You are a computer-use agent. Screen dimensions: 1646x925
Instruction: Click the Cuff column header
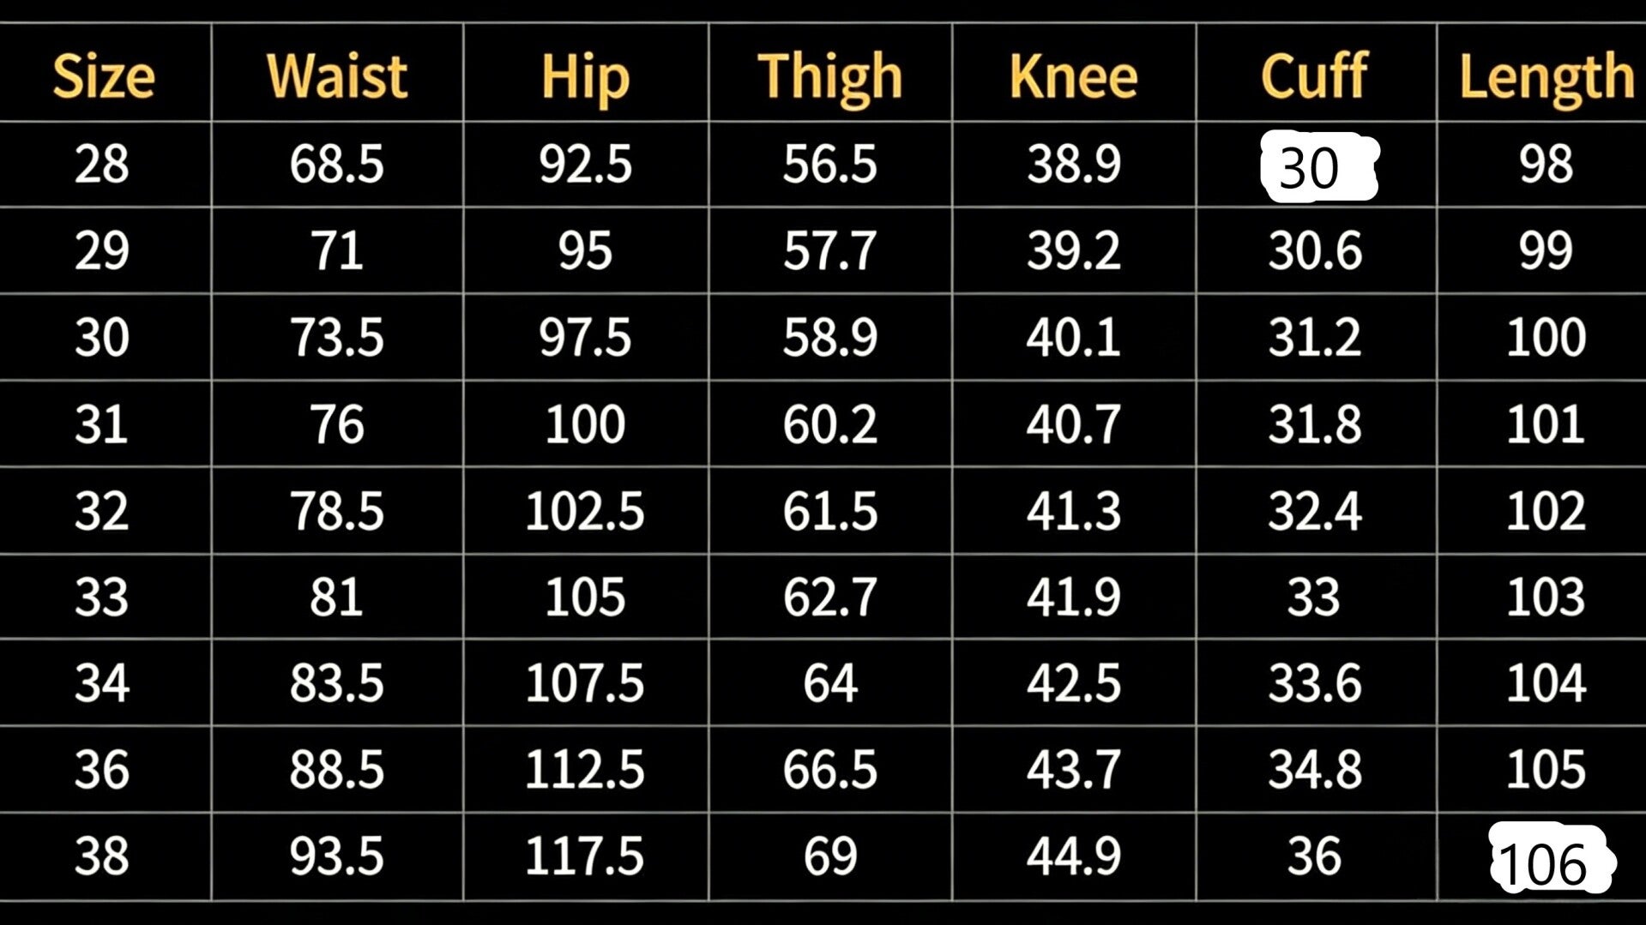click(x=1314, y=76)
